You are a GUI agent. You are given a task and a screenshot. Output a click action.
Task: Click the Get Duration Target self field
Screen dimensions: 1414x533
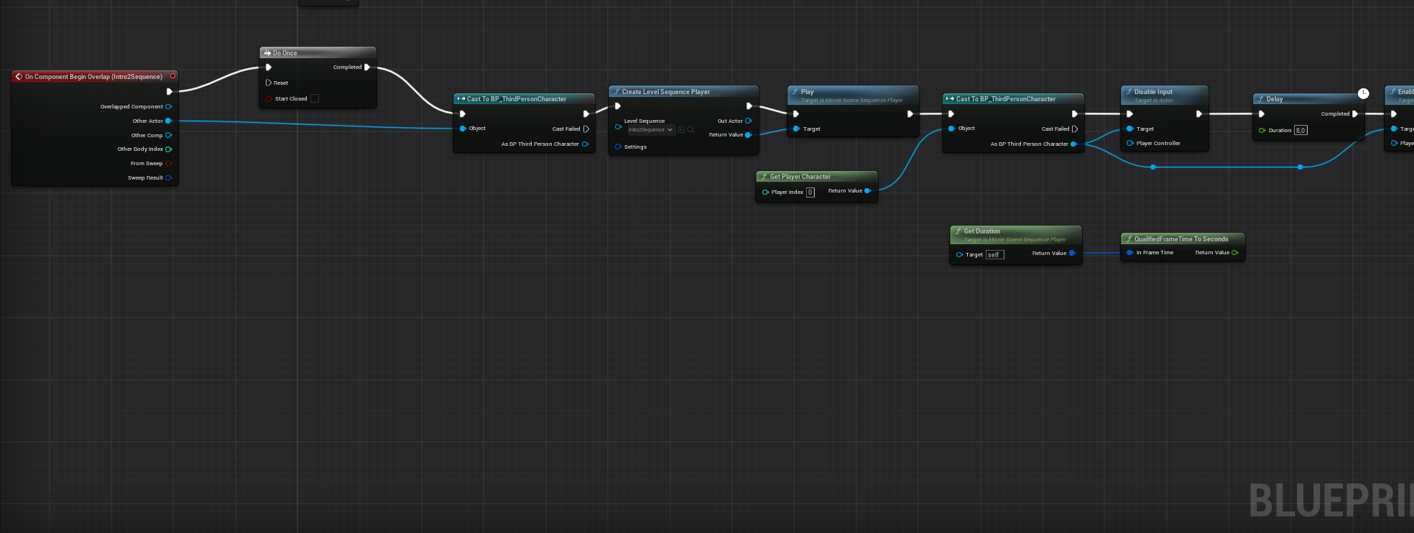point(994,255)
